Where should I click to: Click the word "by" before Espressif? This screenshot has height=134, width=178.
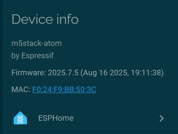15,56
